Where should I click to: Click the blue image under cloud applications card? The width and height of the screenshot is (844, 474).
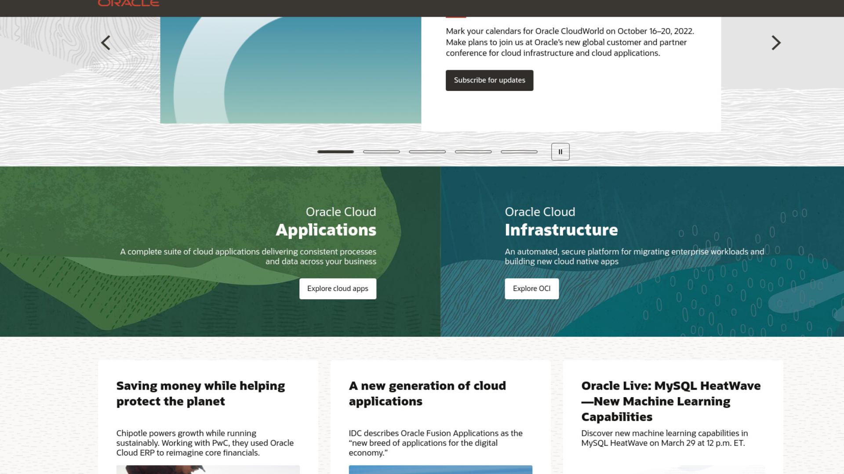coord(440,470)
